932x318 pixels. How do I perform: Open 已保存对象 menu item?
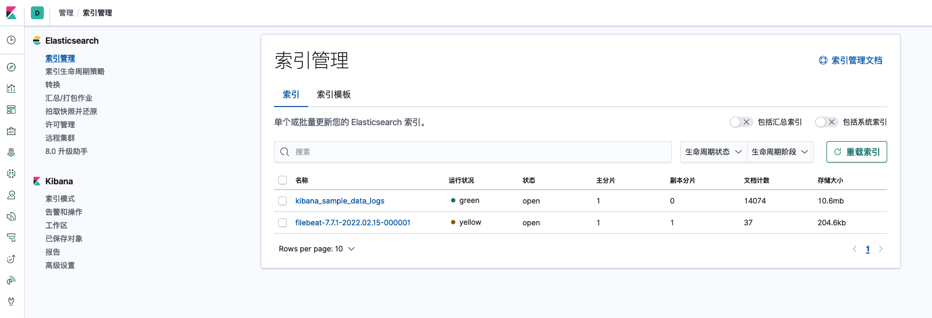(64, 239)
